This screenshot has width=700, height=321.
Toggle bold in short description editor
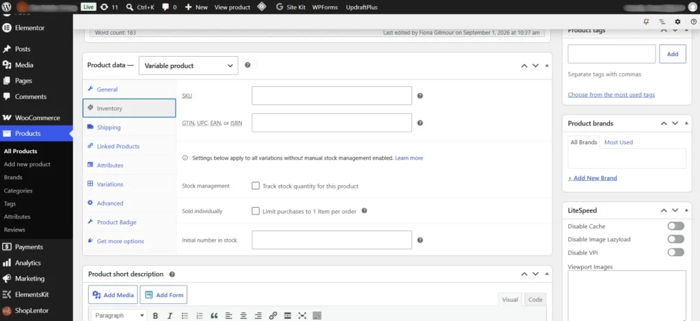click(155, 316)
